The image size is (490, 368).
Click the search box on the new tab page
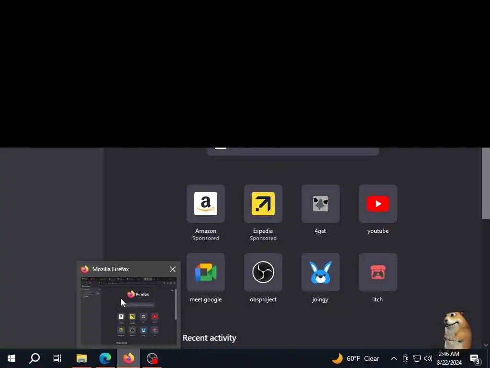(293, 151)
